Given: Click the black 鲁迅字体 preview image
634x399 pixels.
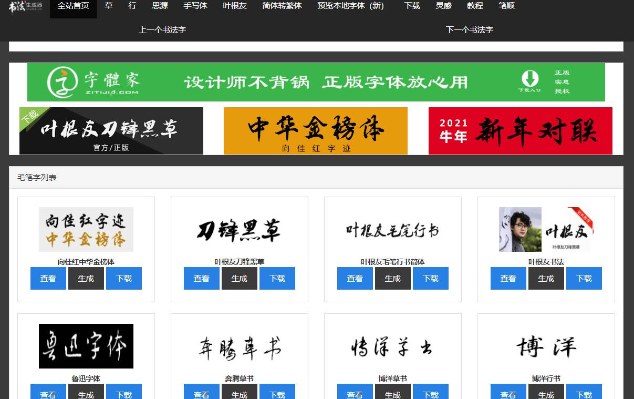Looking at the screenshot, I should pos(86,346).
